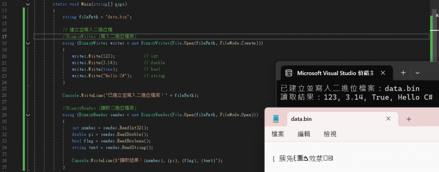Viewport: 439px width, 172px height.
Task: Click the reader.ReadInt32() call
Action: 126,128
